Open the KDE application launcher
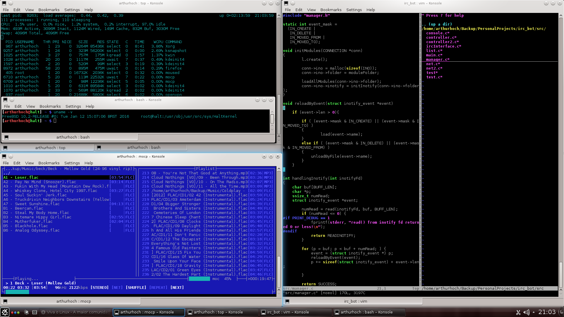This screenshot has width=564, height=317. pyautogui.click(x=5, y=312)
